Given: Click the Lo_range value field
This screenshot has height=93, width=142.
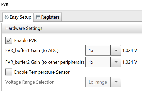Looking at the screenshot, I should tap(98, 82).
